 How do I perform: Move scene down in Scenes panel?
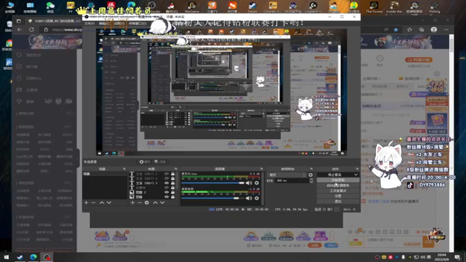109,203
